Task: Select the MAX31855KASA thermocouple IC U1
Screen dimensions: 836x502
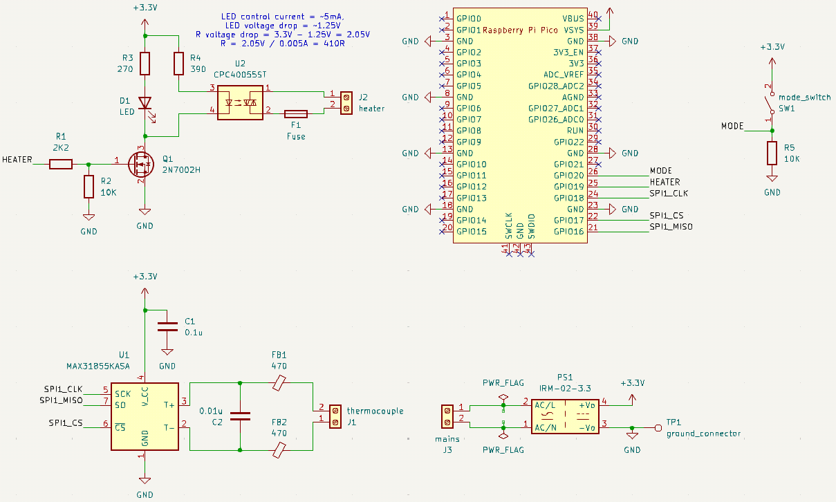Action: click(x=145, y=415)
